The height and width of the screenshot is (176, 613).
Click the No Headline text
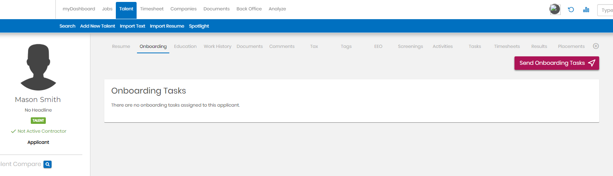click(38, 110)
